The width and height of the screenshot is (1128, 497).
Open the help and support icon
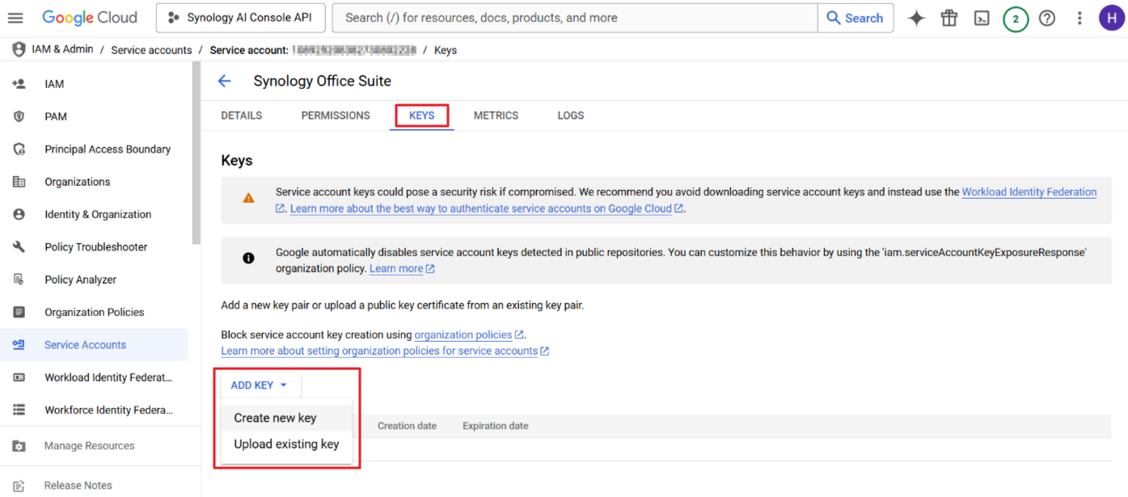[x=1047, y=17]
